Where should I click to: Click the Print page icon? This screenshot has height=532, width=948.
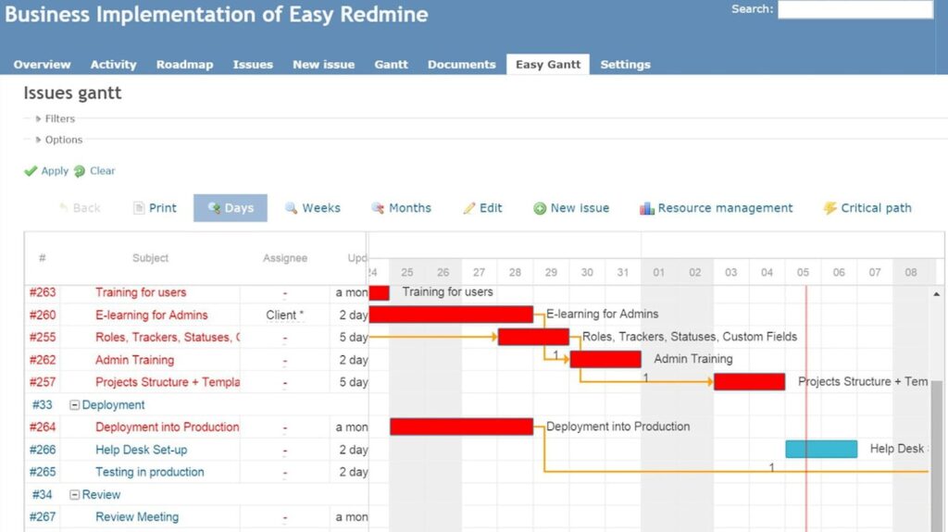point(139,208)
